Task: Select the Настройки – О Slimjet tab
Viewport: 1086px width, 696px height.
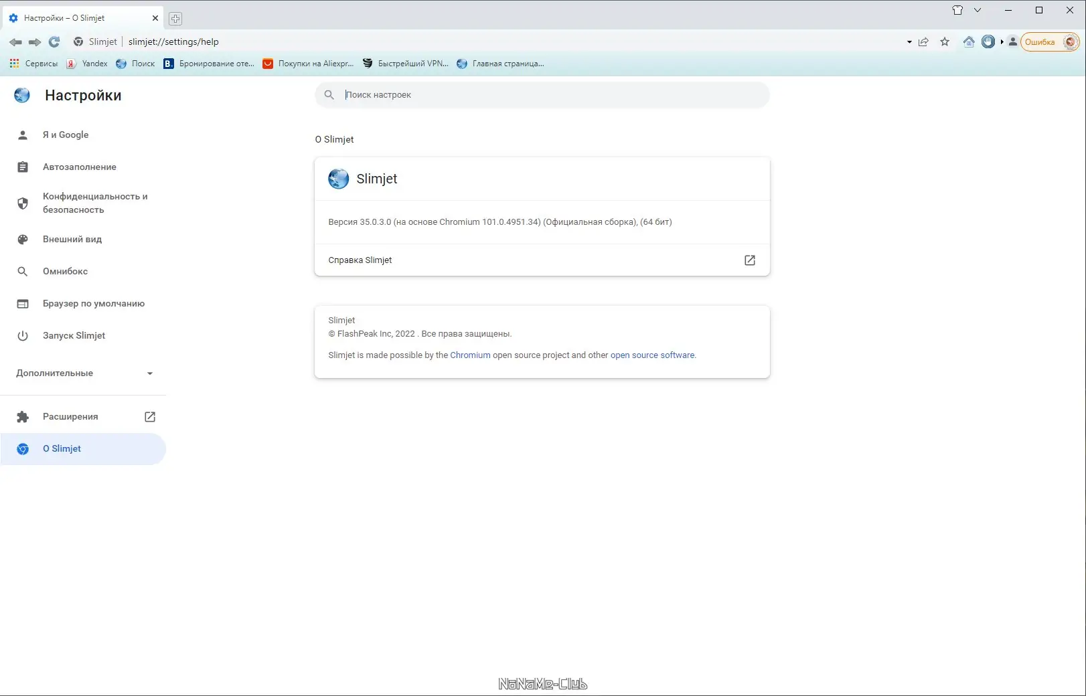Action: coord(84,18)
